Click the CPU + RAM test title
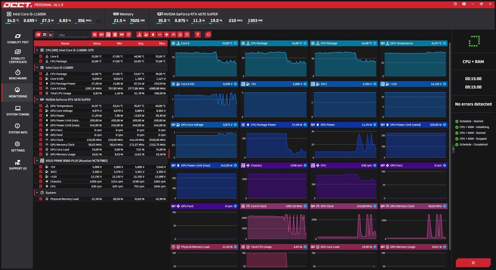The height and width of the screenshot is (270, 496). pyautogui.click(x=473, y=62)
